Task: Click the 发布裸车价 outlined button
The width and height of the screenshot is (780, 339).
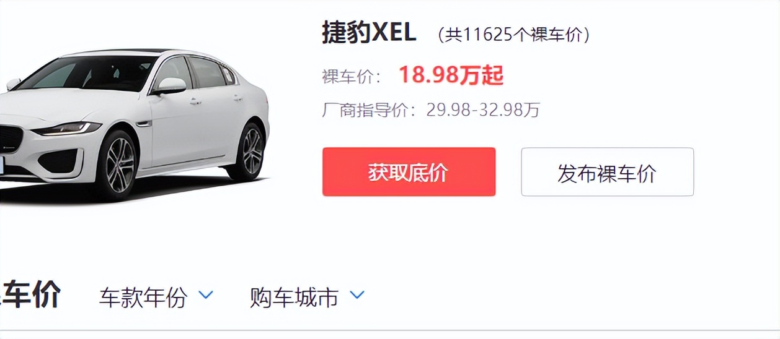Action: [607, 172]
